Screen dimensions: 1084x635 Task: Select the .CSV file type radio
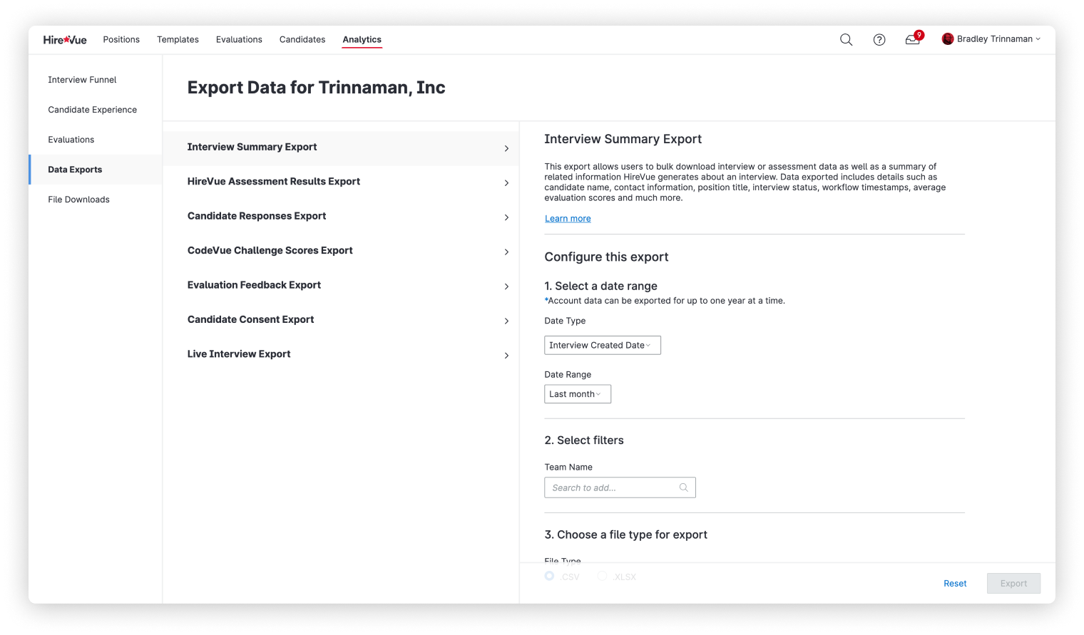coord(549,576)
